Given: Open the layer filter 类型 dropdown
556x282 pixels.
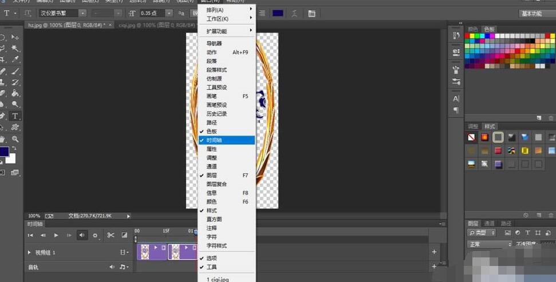Looking at the screenshot, I should 482,233.
